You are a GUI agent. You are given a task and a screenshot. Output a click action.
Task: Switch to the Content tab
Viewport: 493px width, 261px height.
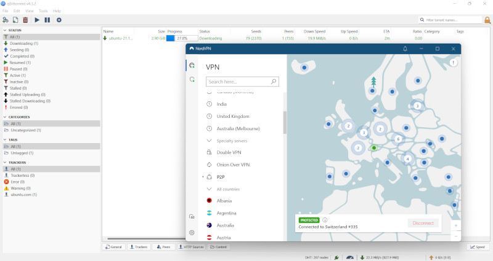219,247
